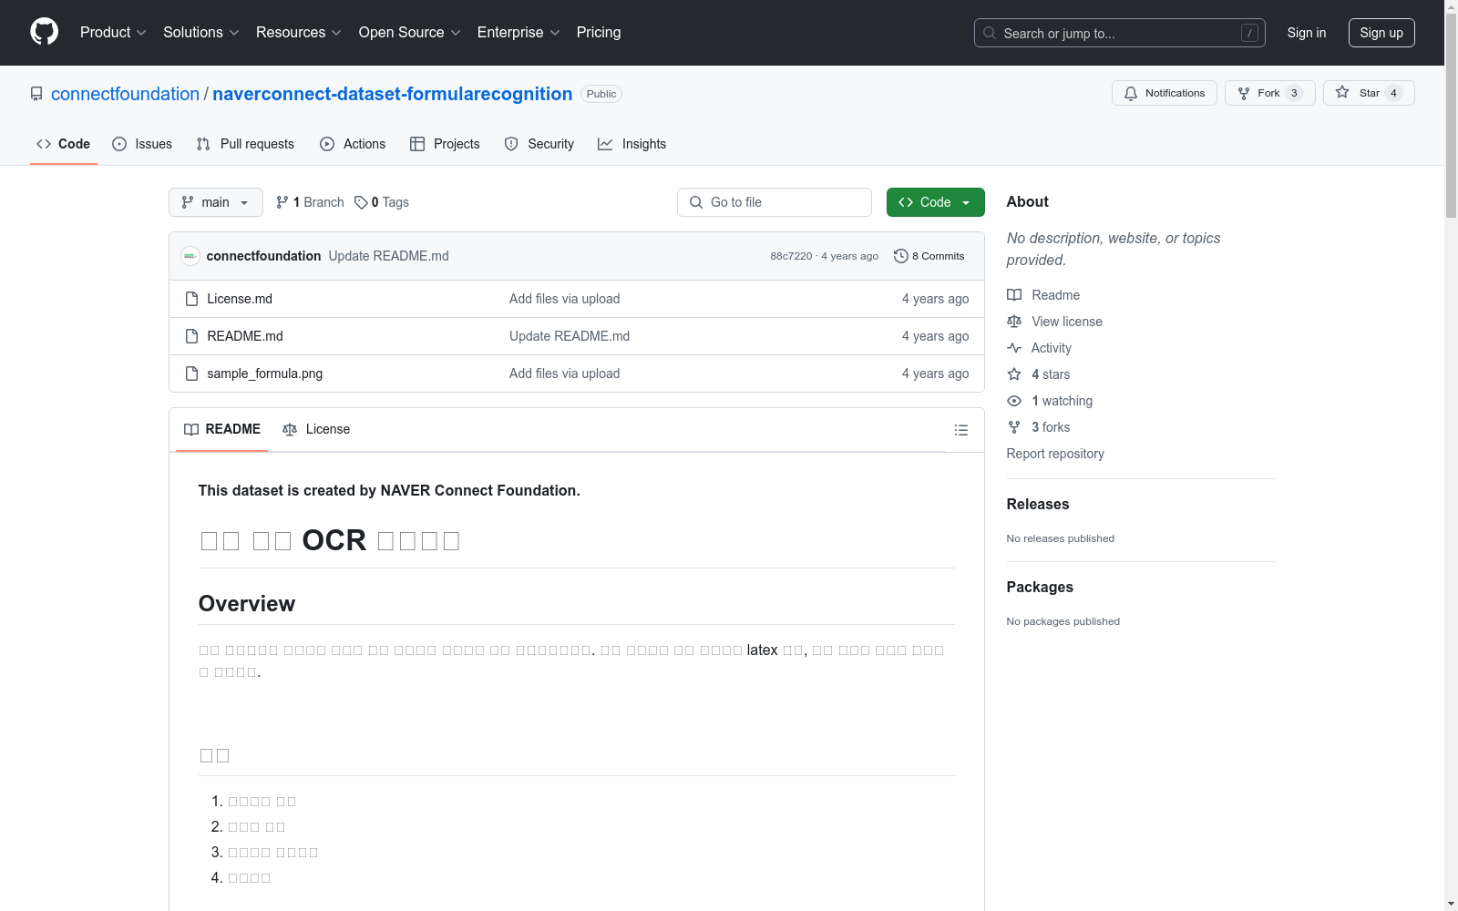Screen dimensions: 1458x911
Task: Click the Go to file search box
Action: [775, 202]
